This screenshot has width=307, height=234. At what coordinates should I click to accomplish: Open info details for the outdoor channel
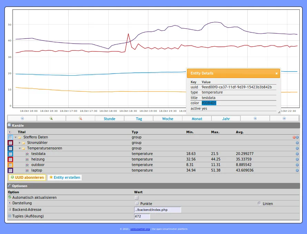[x=297, y=165]
